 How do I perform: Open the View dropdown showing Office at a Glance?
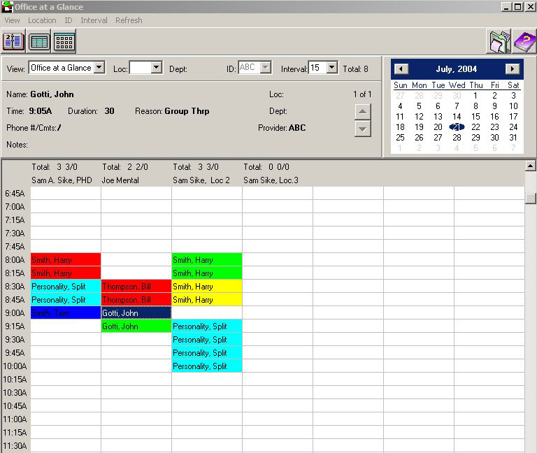[99, 67]
